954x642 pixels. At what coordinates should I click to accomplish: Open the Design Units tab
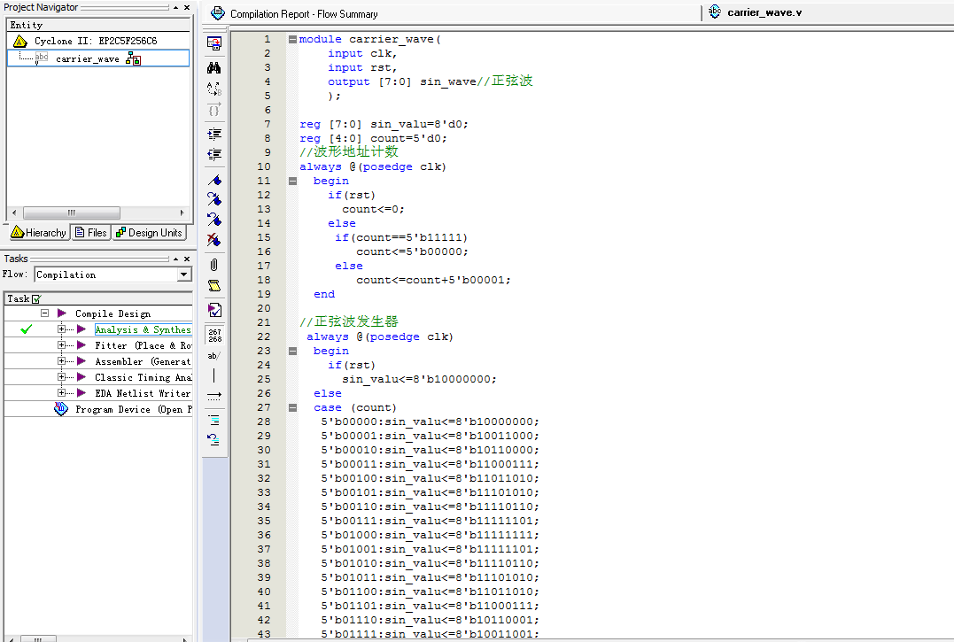tap(149, 233)
